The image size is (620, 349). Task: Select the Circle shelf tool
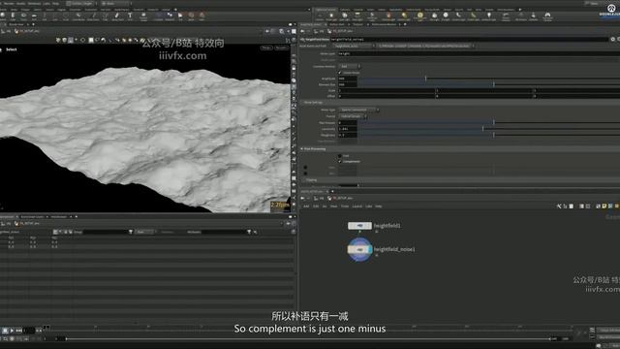(66, 16)
